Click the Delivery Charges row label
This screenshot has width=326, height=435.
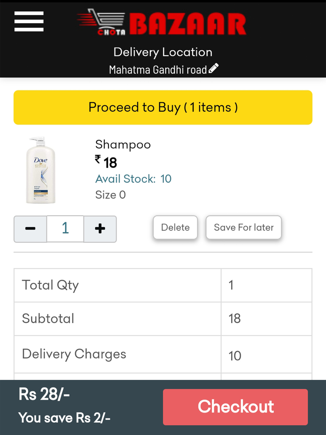pyautogui.click(x=74, y=354)
